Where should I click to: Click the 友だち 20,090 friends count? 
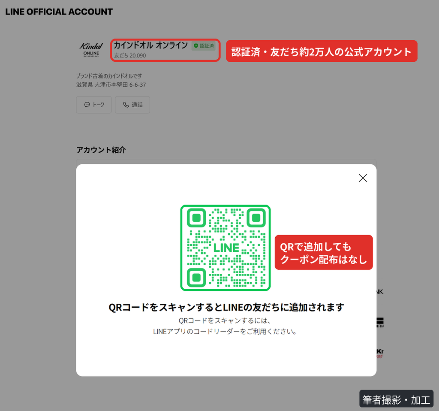click(130, 55)
